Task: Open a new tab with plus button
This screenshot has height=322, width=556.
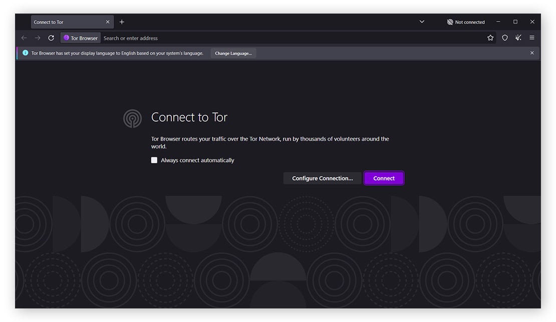Action: click(122, 22)
